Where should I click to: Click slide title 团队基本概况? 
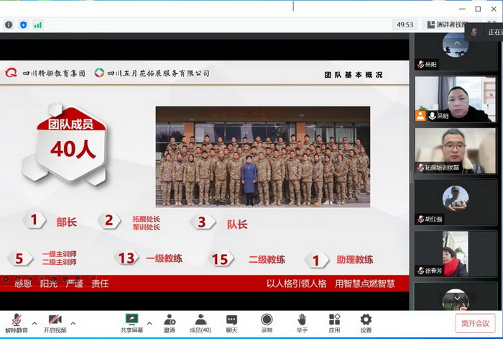354,75
